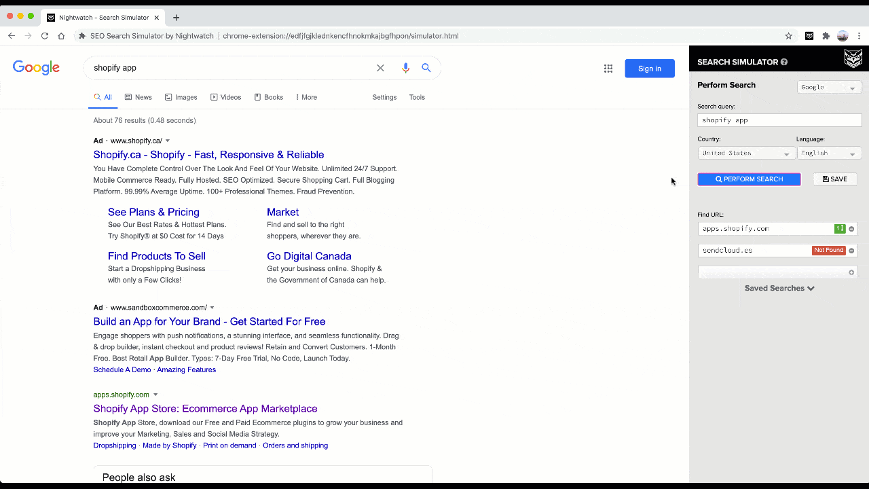Bookmark this page with the star icon
869x489 pixels.
pos(788,35)
